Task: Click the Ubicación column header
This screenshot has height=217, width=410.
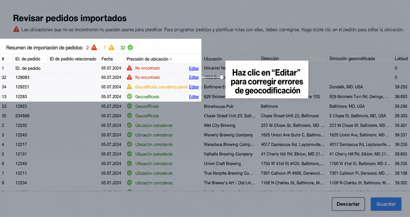Action: tap(213, 59)
